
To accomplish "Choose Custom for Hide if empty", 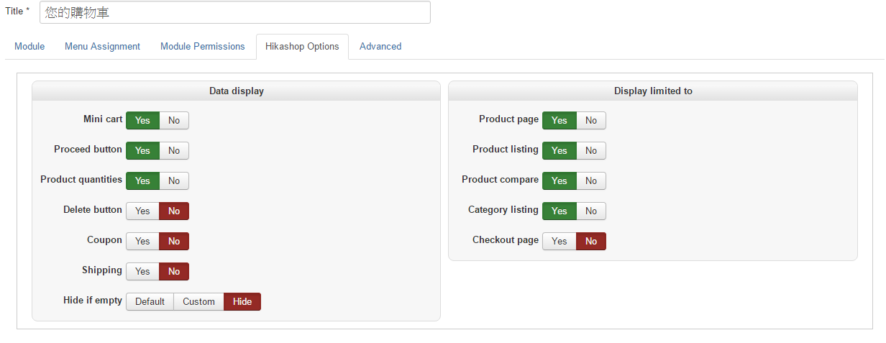I will click(198, 301).
